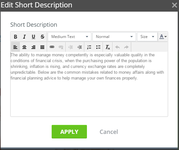Align text to the right
This screenshot has height=150, width=179.
click(x=33, y=47)
